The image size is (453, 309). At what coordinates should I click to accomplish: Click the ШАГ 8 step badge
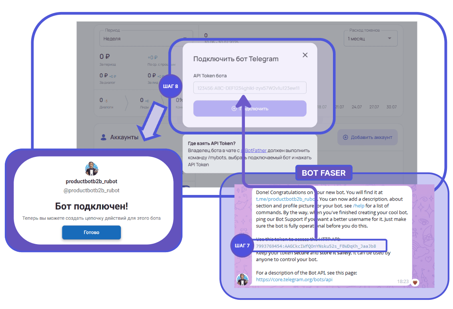(x=170, y=86)
